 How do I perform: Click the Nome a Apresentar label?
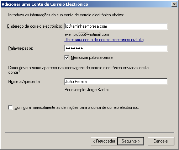[x=25, y=82]
